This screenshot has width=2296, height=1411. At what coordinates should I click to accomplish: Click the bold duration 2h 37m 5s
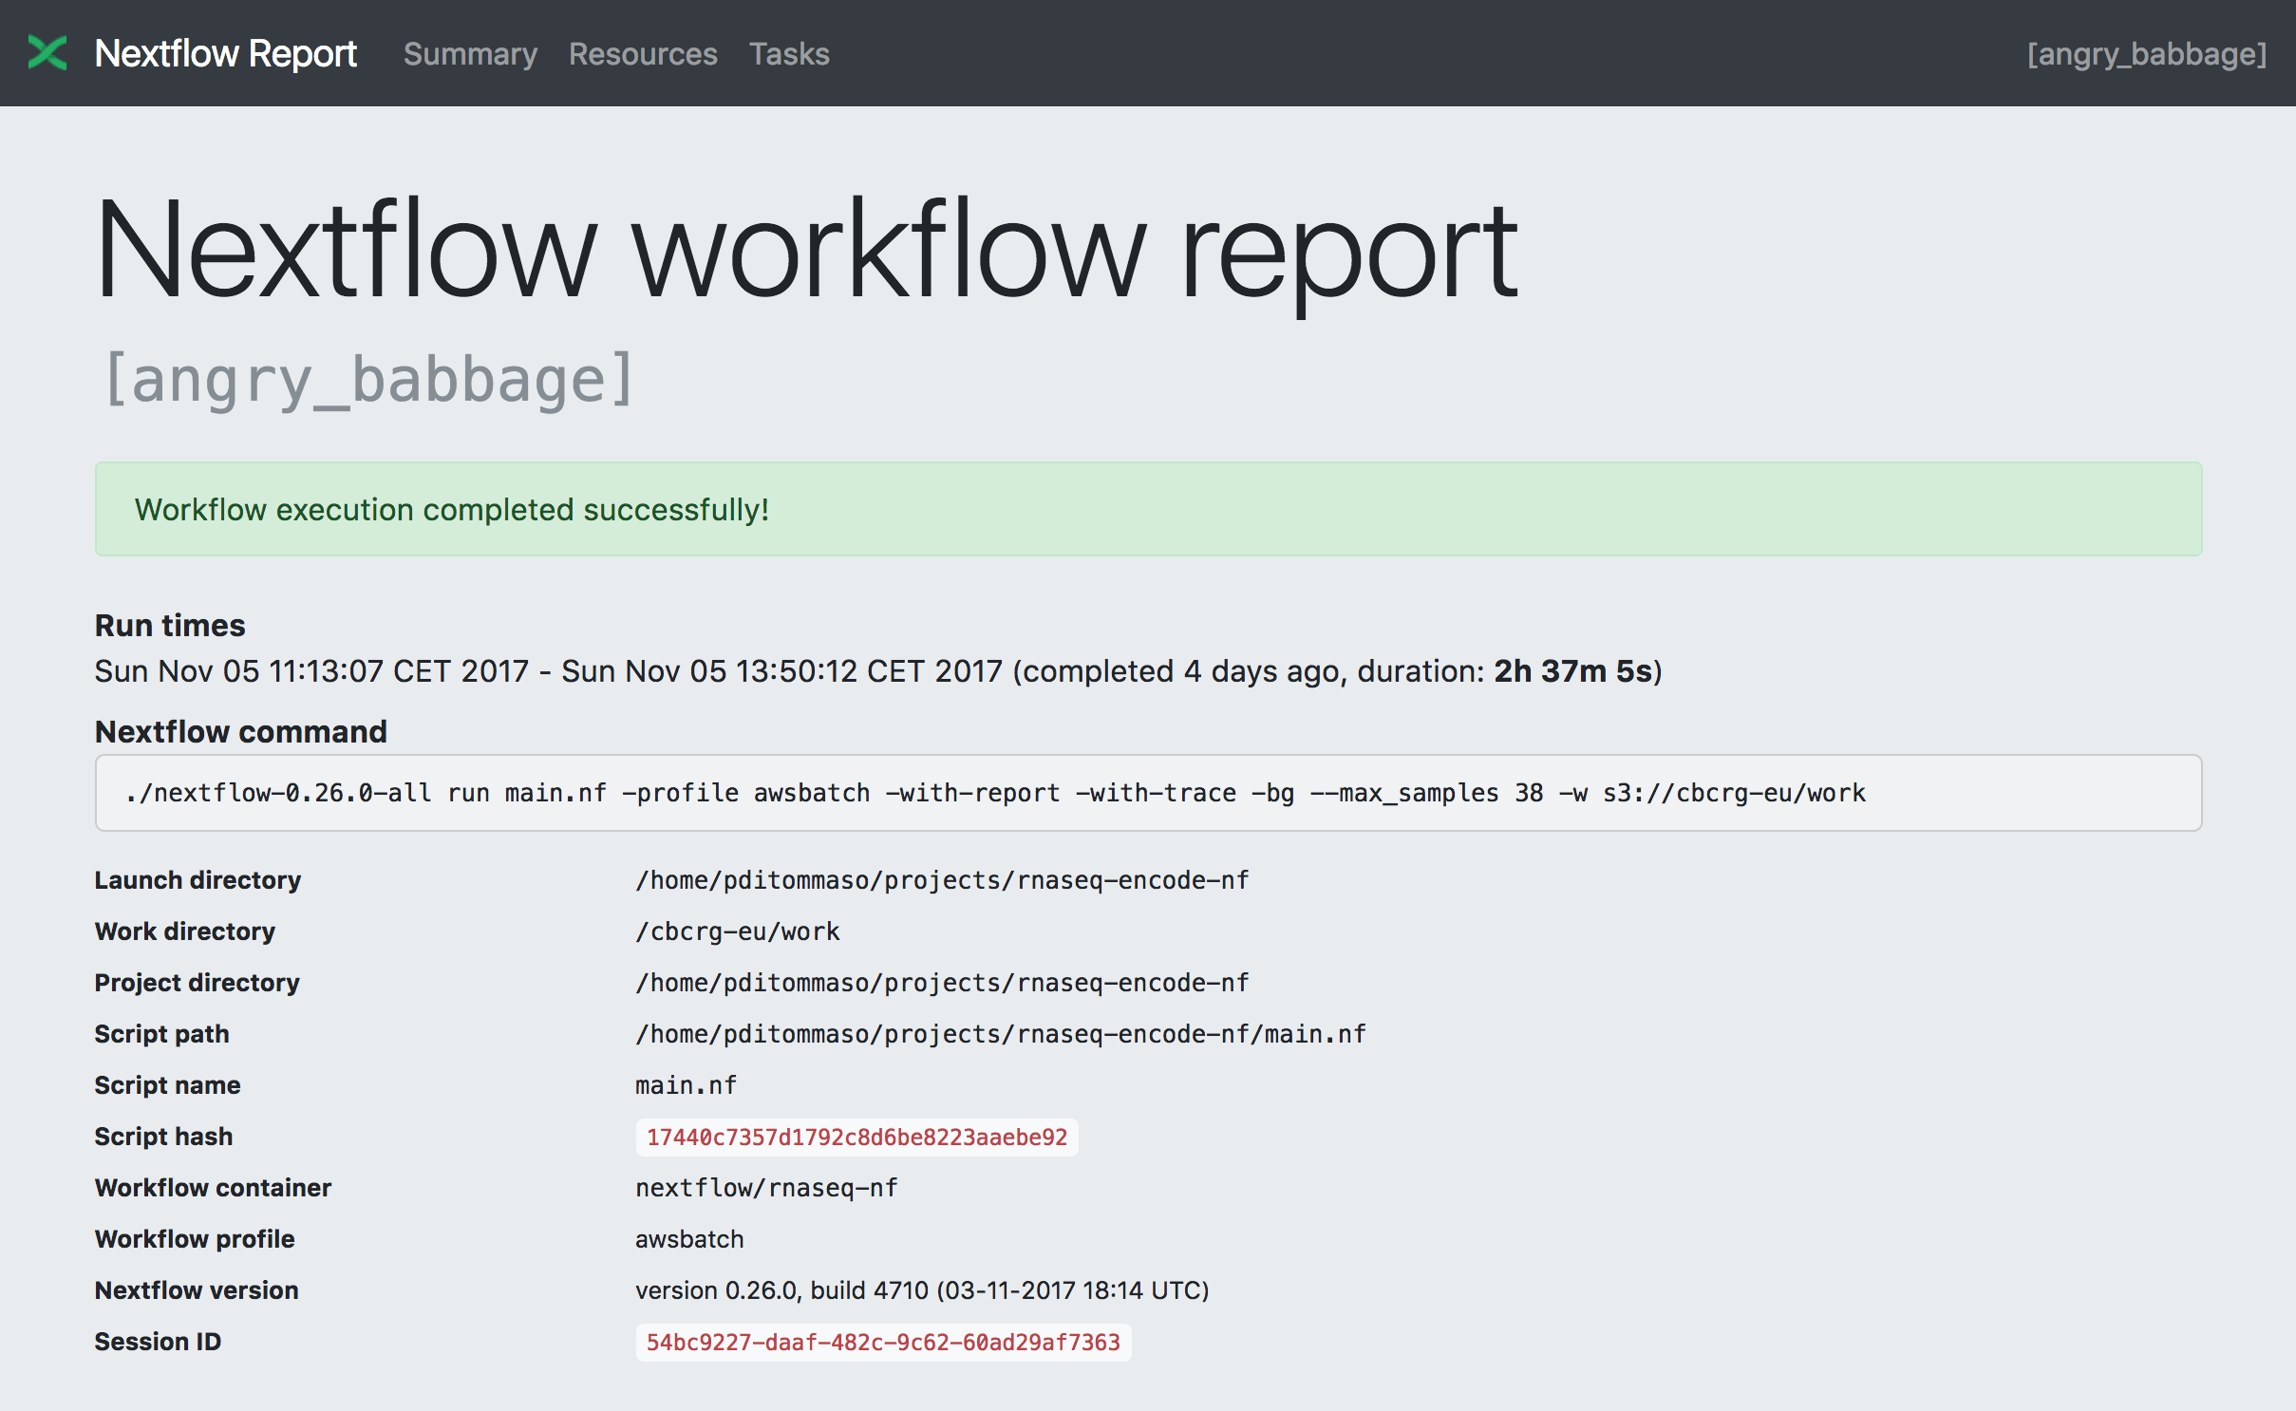[1573, 671]
